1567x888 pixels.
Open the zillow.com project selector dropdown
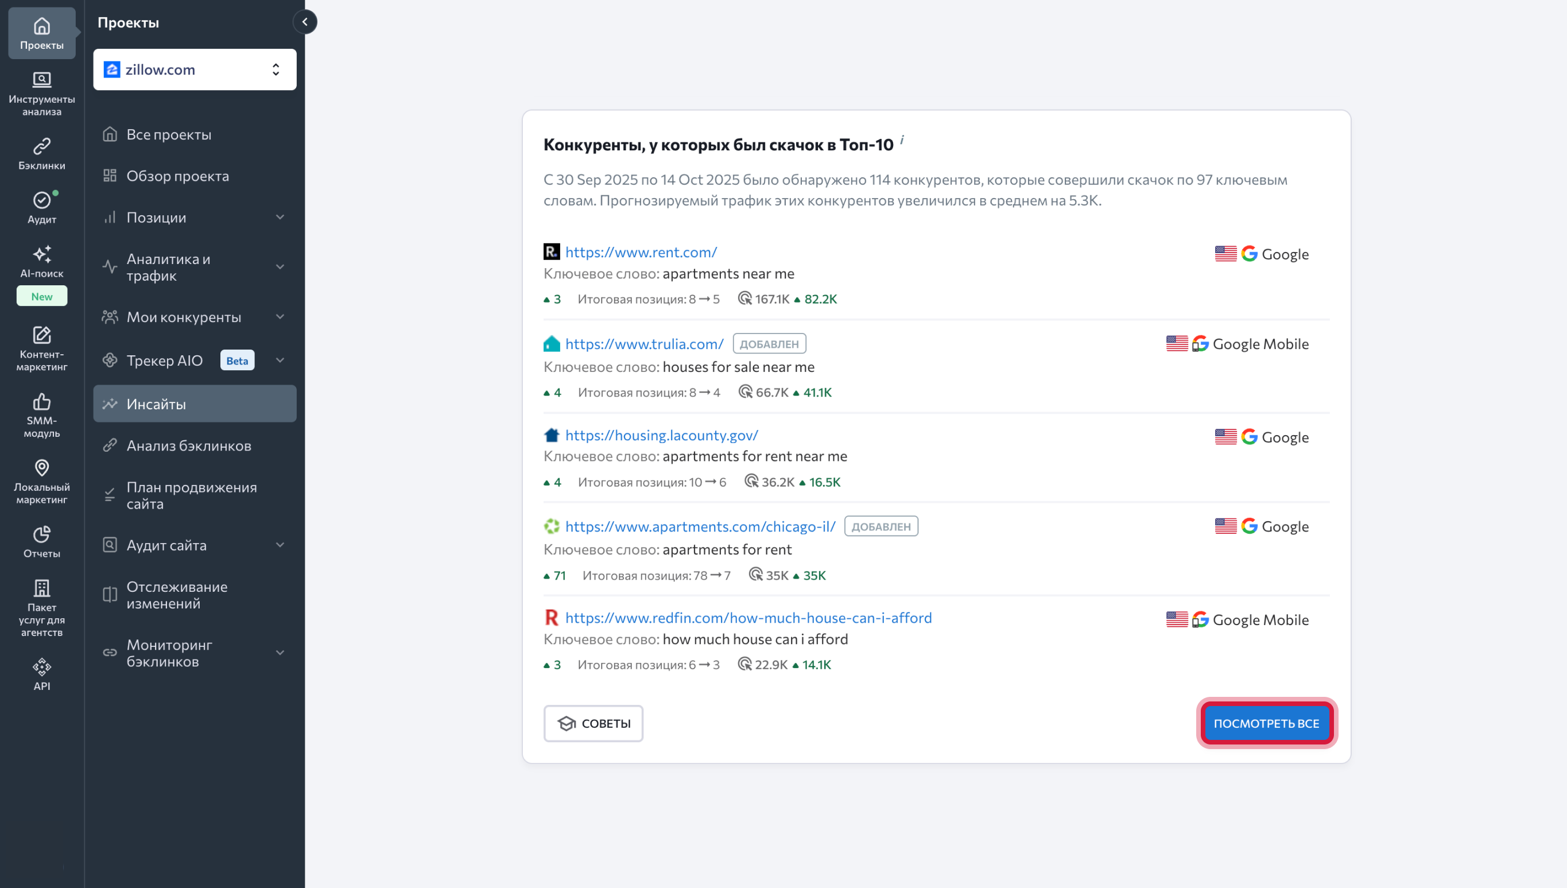tap(195, 69)
